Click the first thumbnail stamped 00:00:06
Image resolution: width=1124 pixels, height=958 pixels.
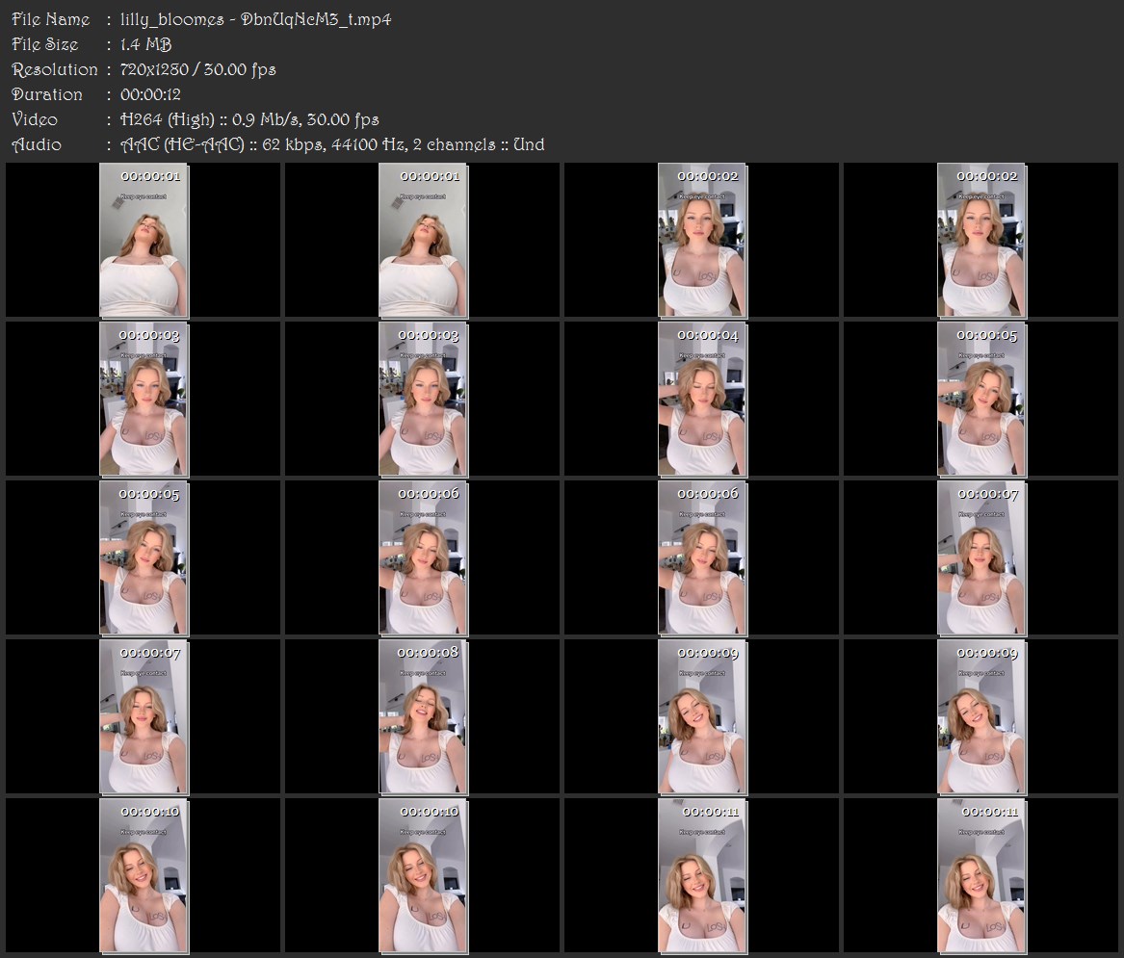coord(423,558)
